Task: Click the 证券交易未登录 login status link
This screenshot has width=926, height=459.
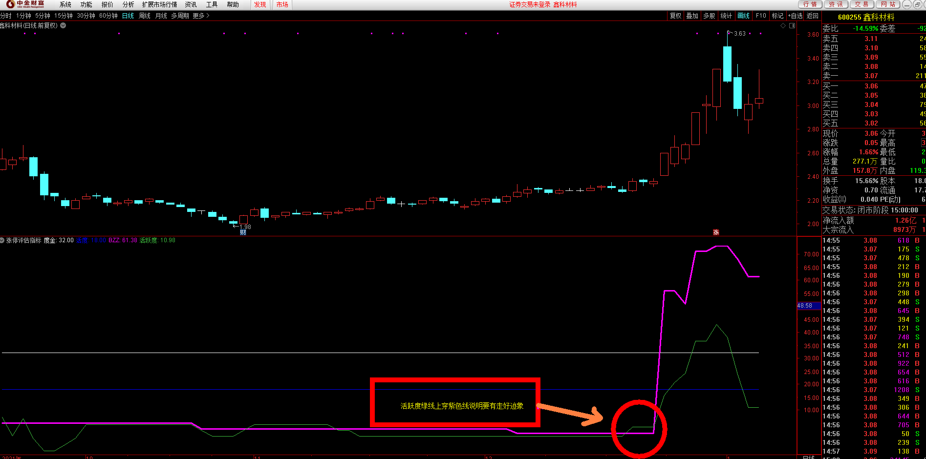Action: pyautogui.click(x=530, y=4)
